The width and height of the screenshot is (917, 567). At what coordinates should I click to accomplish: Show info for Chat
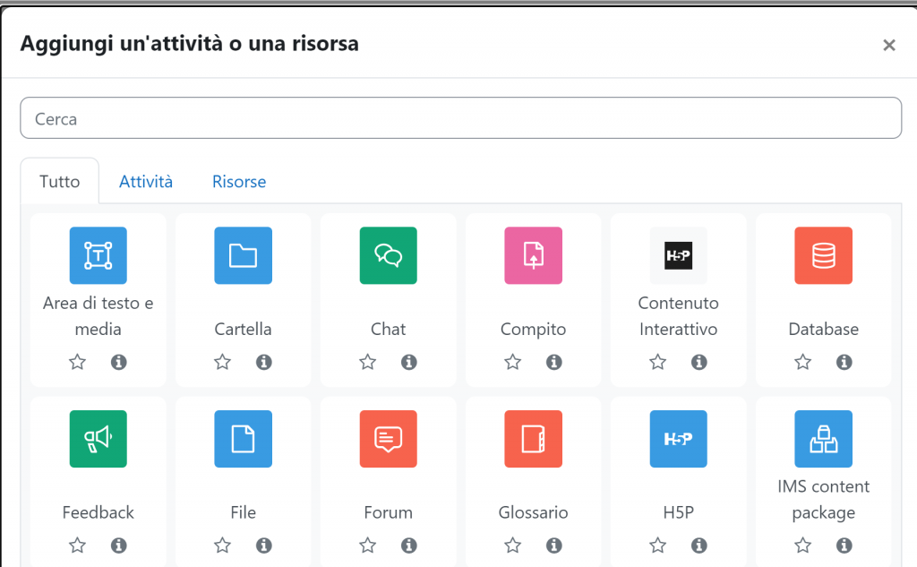coord(408,362)
